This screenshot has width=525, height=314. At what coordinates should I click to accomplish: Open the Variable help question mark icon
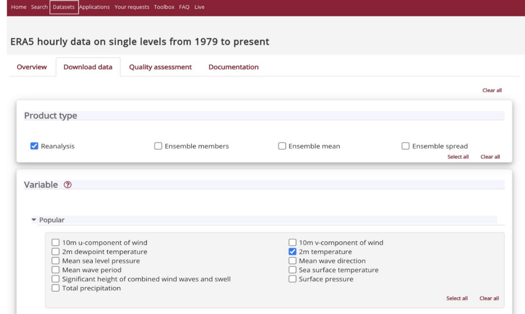click(68, 185)
